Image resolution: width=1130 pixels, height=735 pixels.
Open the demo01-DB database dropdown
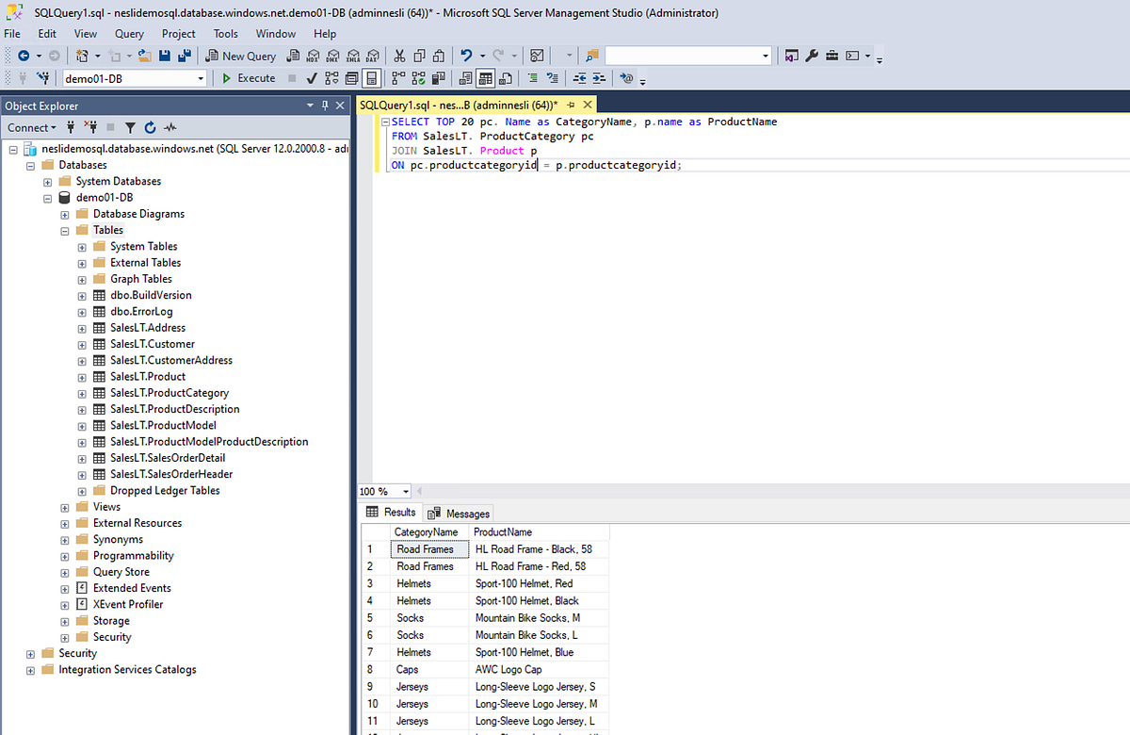point(202,78)
